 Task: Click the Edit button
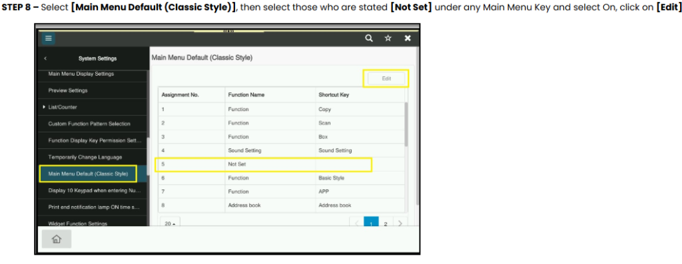(386, 78)
